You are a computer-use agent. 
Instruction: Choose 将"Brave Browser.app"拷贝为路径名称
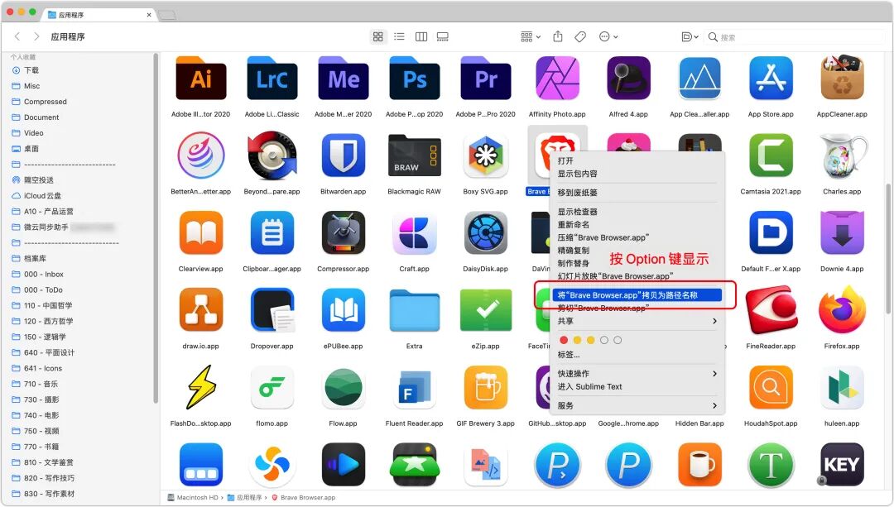[637, 295]
